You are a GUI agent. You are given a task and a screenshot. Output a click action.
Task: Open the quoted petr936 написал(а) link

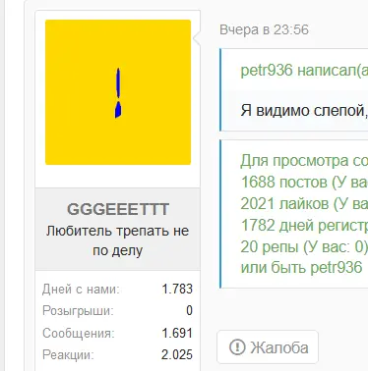(304, 70)
